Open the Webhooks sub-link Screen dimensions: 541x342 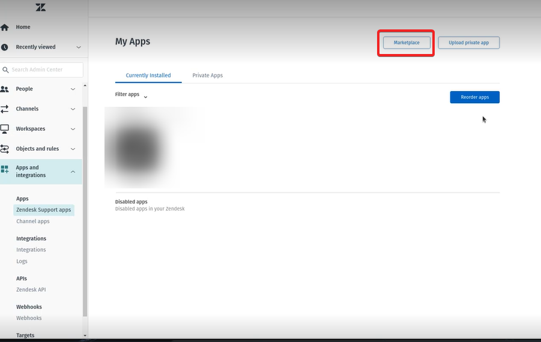coord(29,318)
